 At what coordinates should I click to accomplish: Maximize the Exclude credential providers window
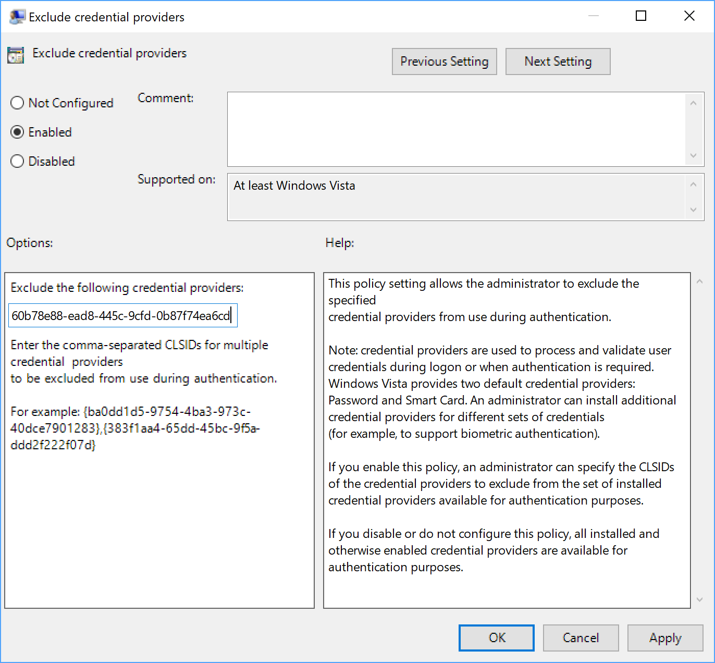coord(641,16)
